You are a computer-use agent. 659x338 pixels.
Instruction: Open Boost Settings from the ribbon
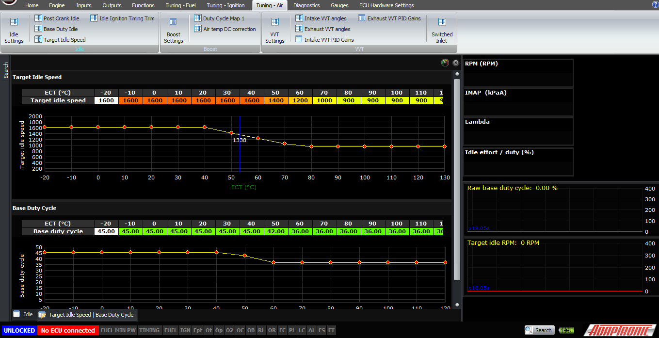173,30
